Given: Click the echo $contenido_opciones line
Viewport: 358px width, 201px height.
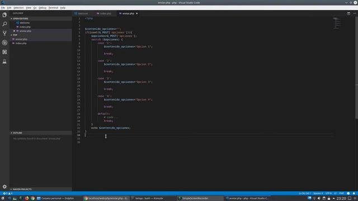Looking at the screenshot, I should (x=111, y=128).
